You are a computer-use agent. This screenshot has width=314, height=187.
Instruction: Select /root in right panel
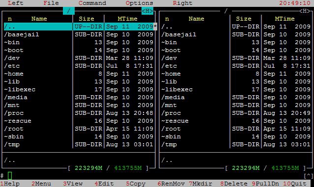click(236, 129)
